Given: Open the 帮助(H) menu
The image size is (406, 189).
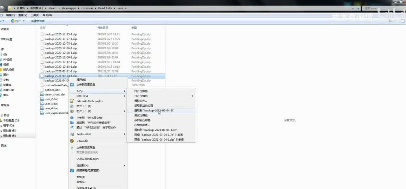Looking at the screenshot, I should coord(47,15).
